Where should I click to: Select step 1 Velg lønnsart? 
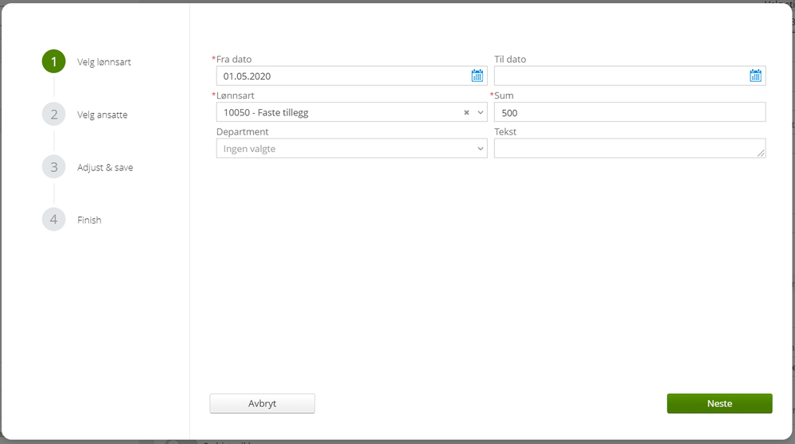(x=87, y=61)
